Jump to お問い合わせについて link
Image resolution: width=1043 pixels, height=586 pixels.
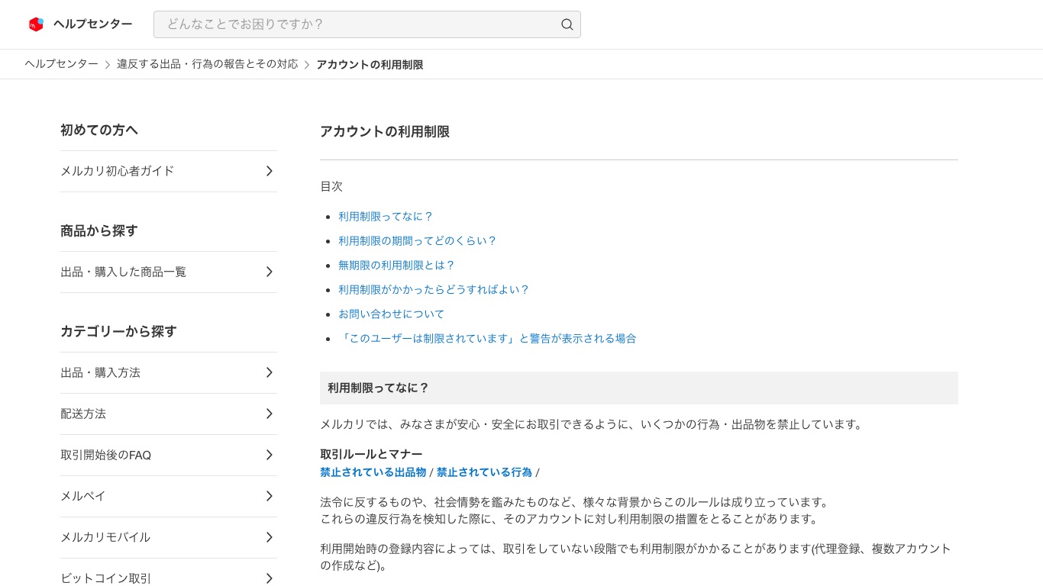(x=391, y=314)
